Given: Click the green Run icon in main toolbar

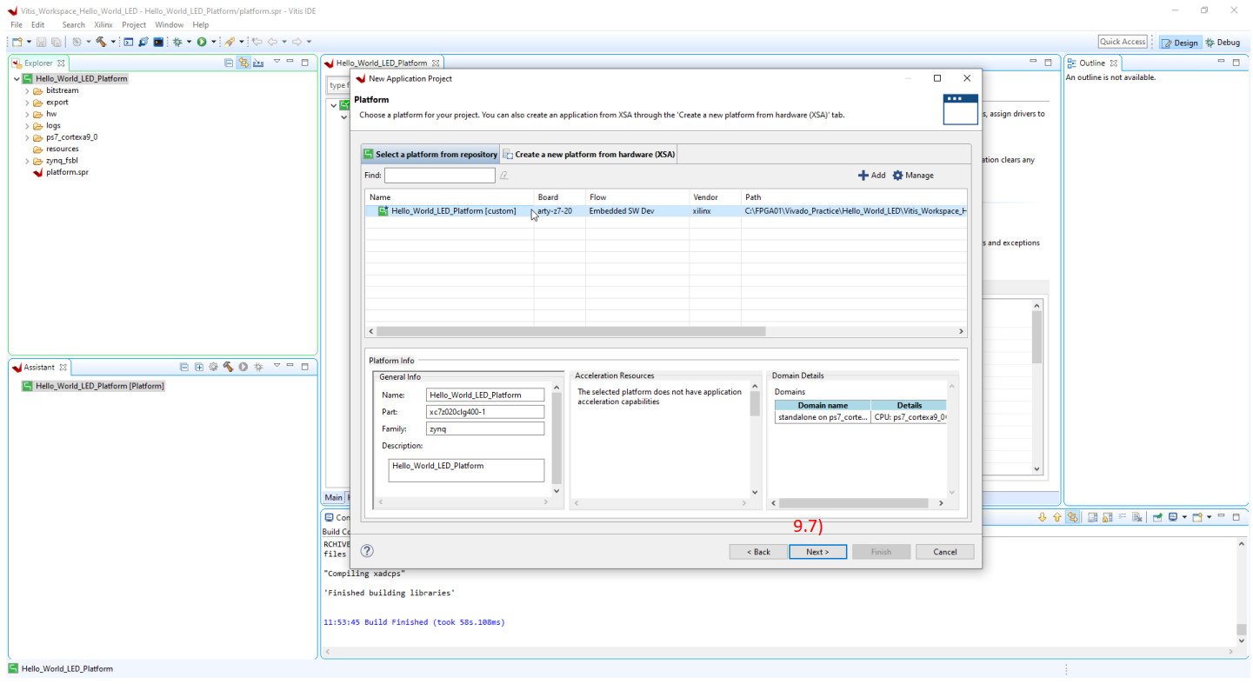Looking at the screenshot, I should 202,42.
